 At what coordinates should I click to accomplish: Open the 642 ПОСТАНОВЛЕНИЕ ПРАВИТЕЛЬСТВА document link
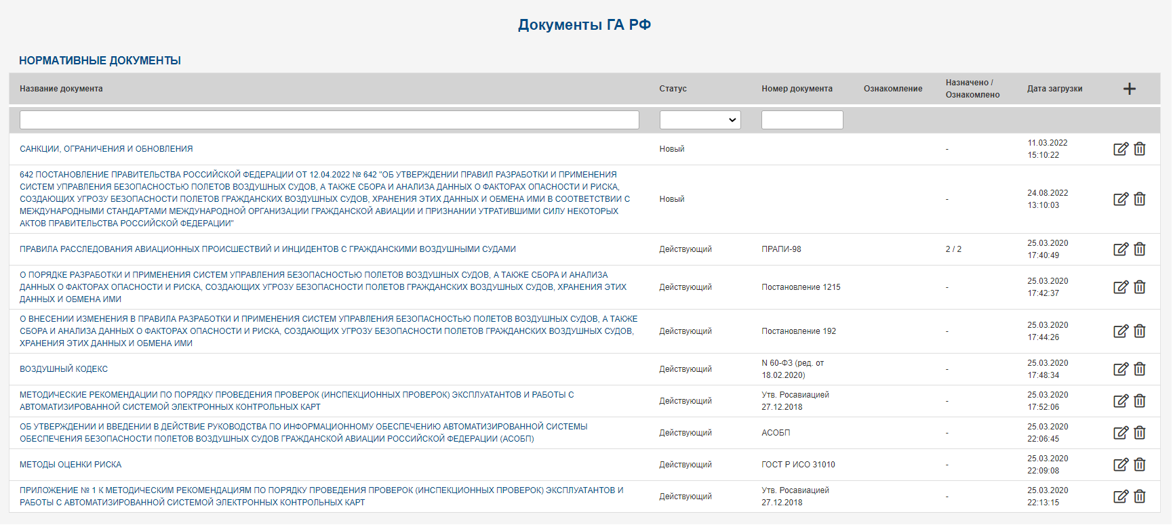[x=325, y=199]
